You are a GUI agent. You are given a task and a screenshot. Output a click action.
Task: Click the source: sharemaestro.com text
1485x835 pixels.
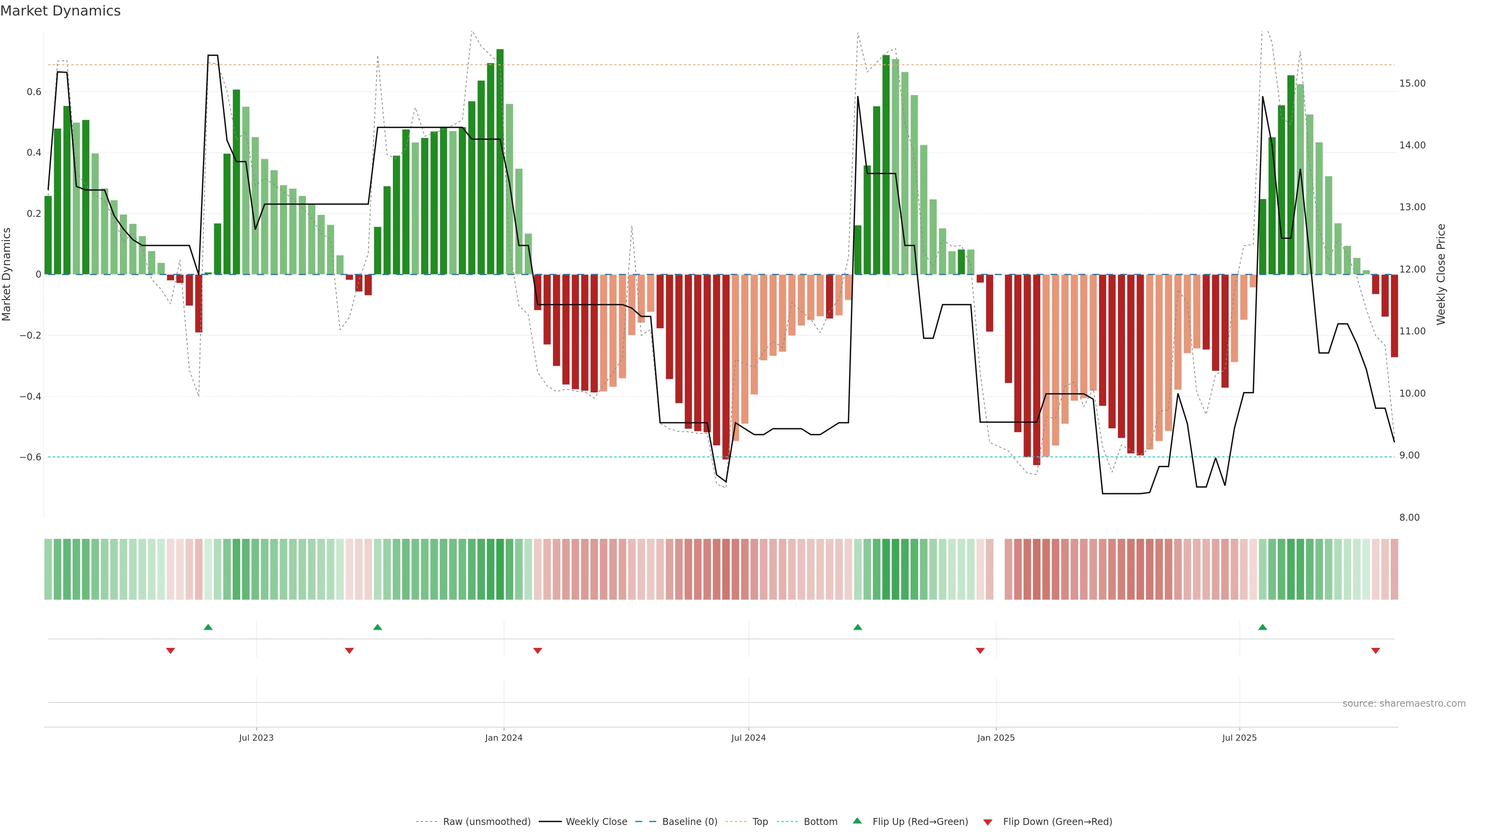click(x=1404, y=704)
